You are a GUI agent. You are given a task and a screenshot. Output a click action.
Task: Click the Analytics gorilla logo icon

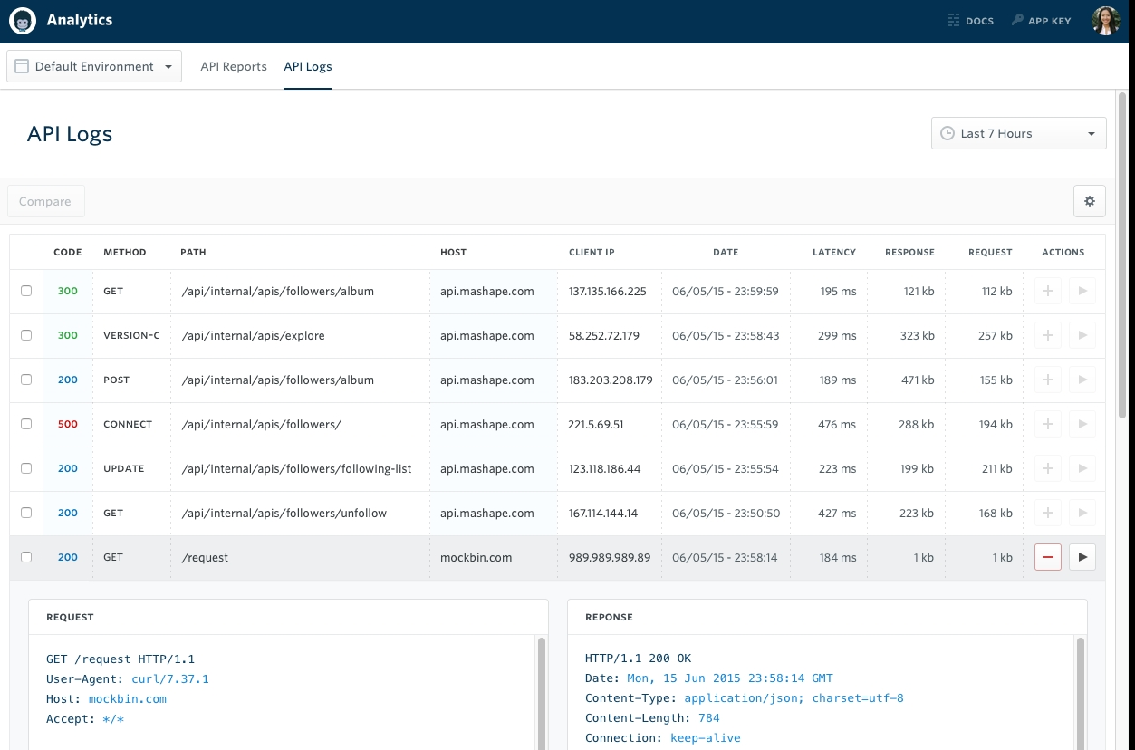[x=23, y=21]
